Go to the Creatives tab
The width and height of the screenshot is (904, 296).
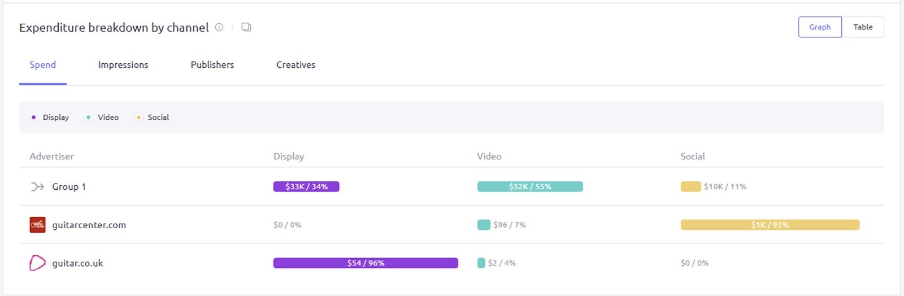(295, 65)
